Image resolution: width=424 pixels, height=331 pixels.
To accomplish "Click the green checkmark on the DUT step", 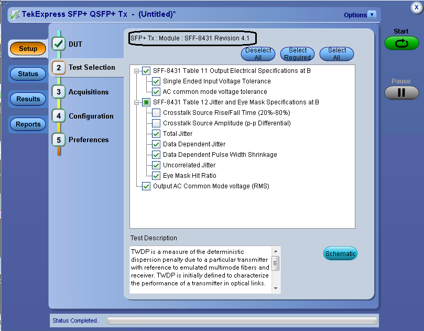I will point(59,44).
